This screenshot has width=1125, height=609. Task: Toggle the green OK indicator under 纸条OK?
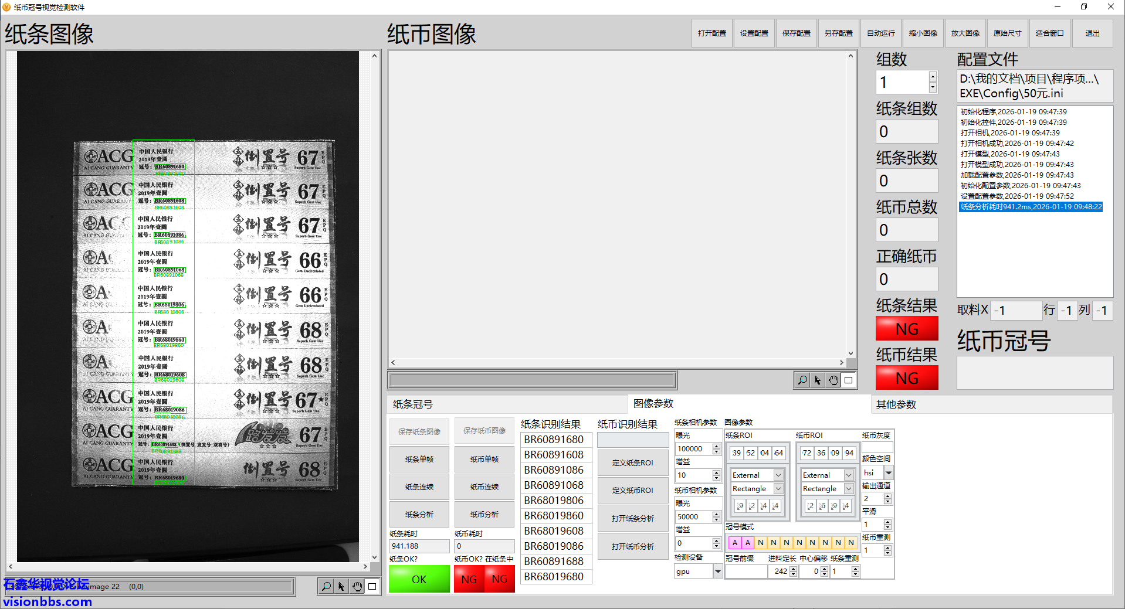pos(419,579)
